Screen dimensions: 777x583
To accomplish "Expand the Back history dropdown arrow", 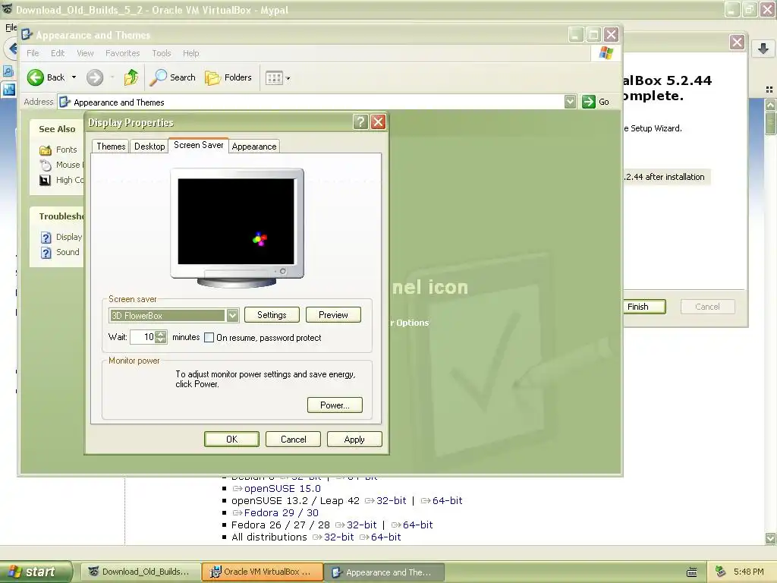I will pyautogui.click(x=74, y=77).
